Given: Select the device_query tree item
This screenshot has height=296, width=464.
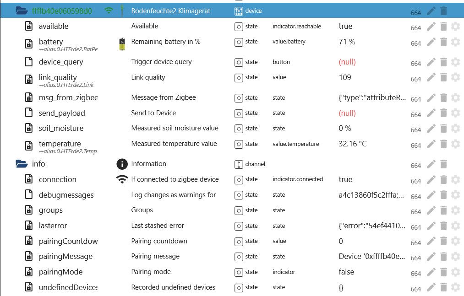Looking at the screenshot, I should (60, 62).
